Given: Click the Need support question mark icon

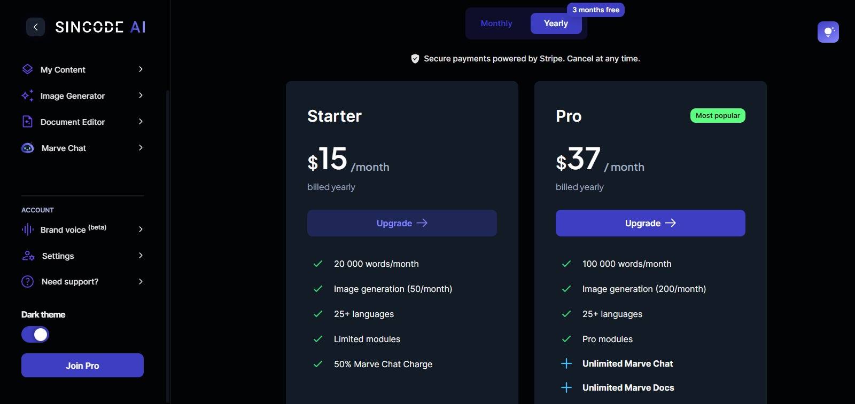Looking at the screenshot, I should tap(27, 281).
